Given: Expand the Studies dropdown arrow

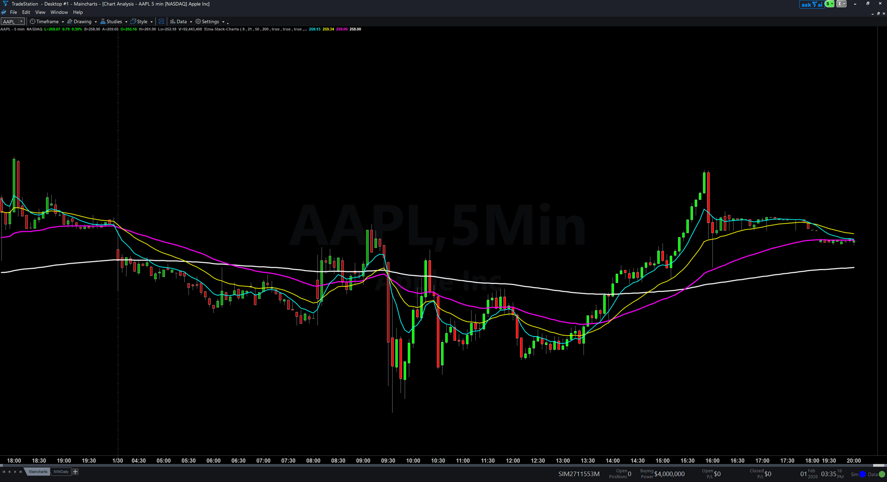Looking at the screenshot, I should point(126,21).
